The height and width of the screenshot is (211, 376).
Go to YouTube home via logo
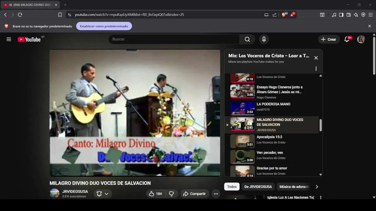[x=29, y=39]
